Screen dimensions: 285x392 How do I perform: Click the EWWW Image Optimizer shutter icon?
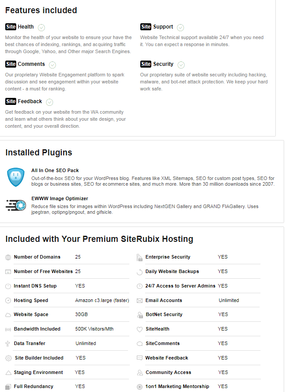16,205
